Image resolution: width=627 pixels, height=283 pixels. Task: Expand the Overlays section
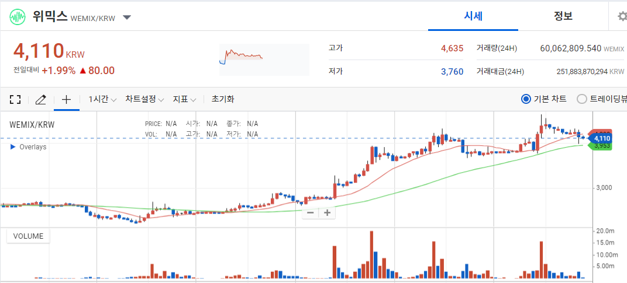coord(28,147)
